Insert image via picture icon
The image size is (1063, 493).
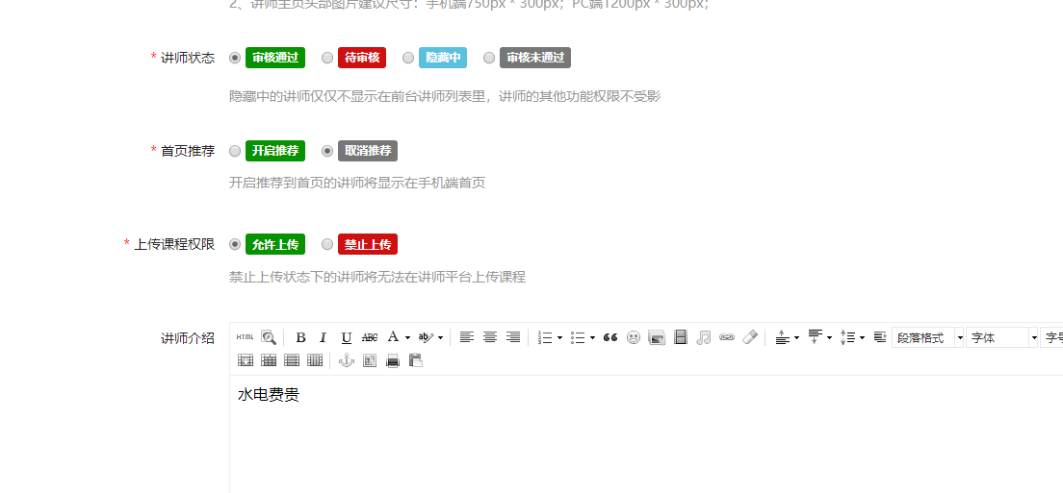(x=657, y=337)
